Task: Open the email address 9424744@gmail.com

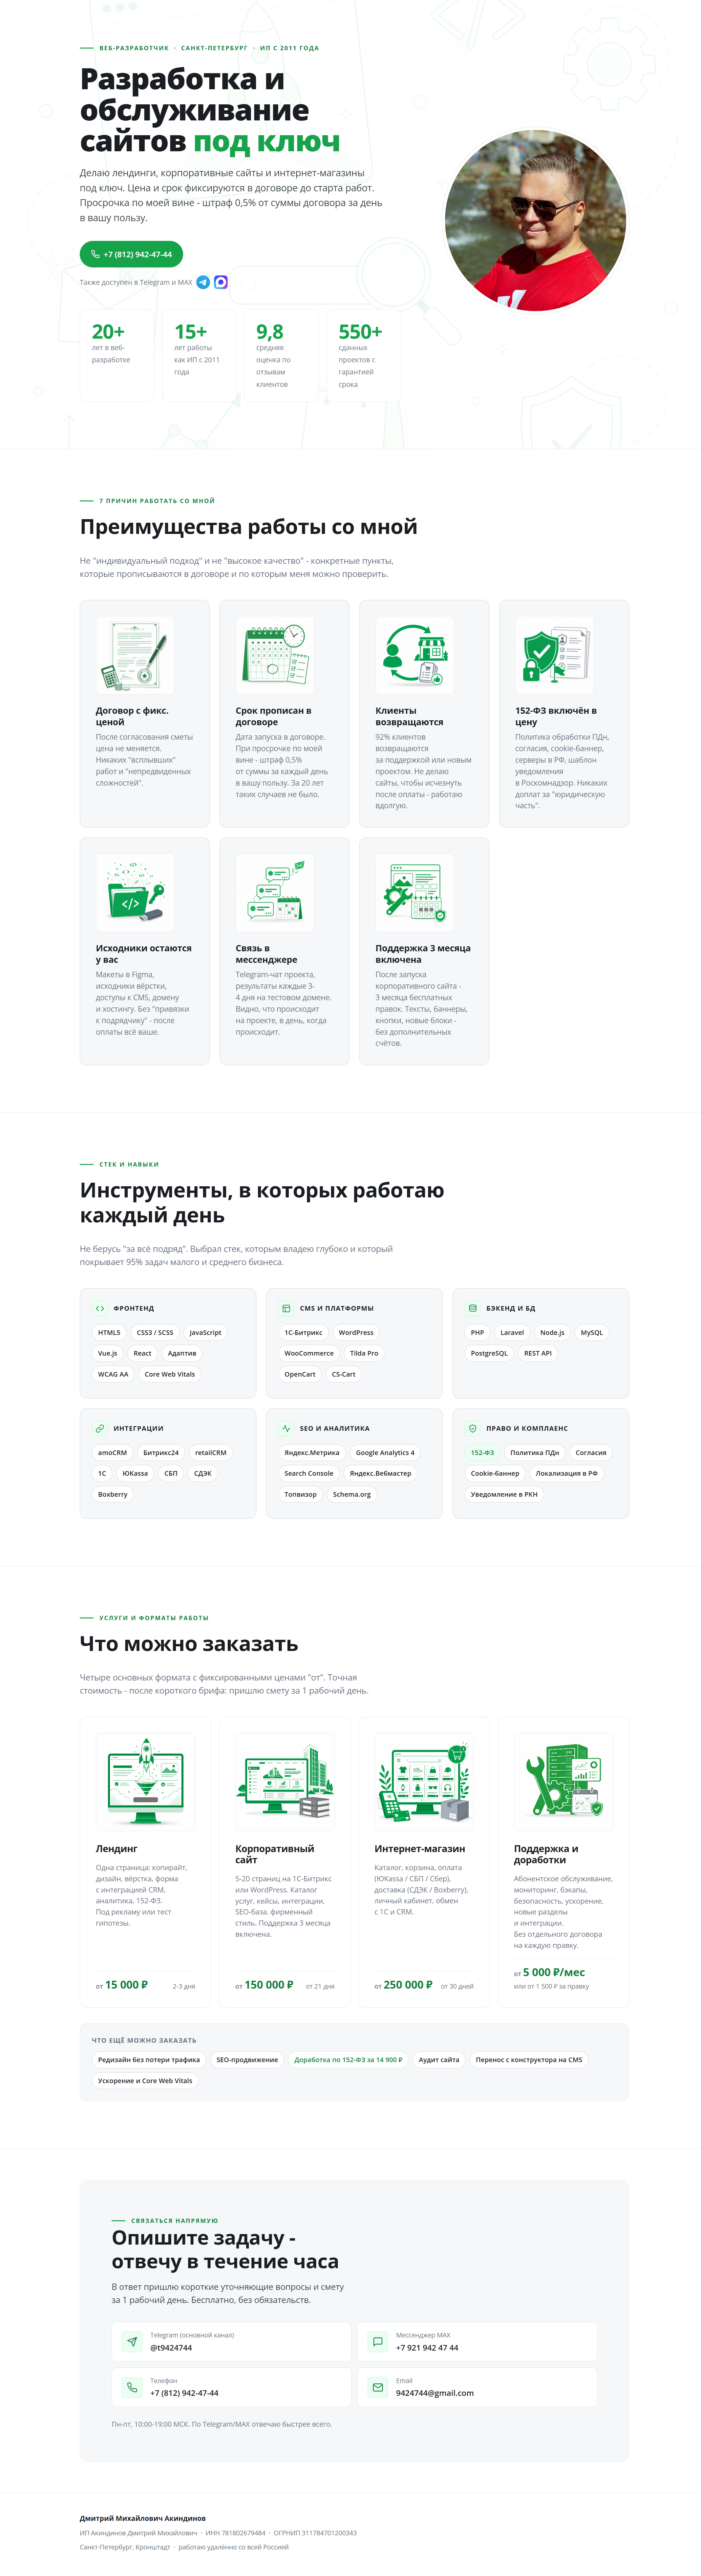Action: pos(435,2393)
